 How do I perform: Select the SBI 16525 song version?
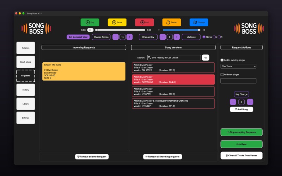coord(173,68)
